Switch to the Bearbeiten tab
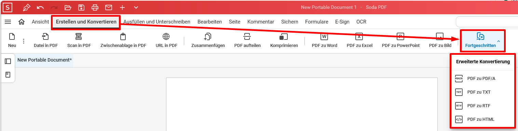This screenshot has height=131, width=518. (x=209, y=22)
